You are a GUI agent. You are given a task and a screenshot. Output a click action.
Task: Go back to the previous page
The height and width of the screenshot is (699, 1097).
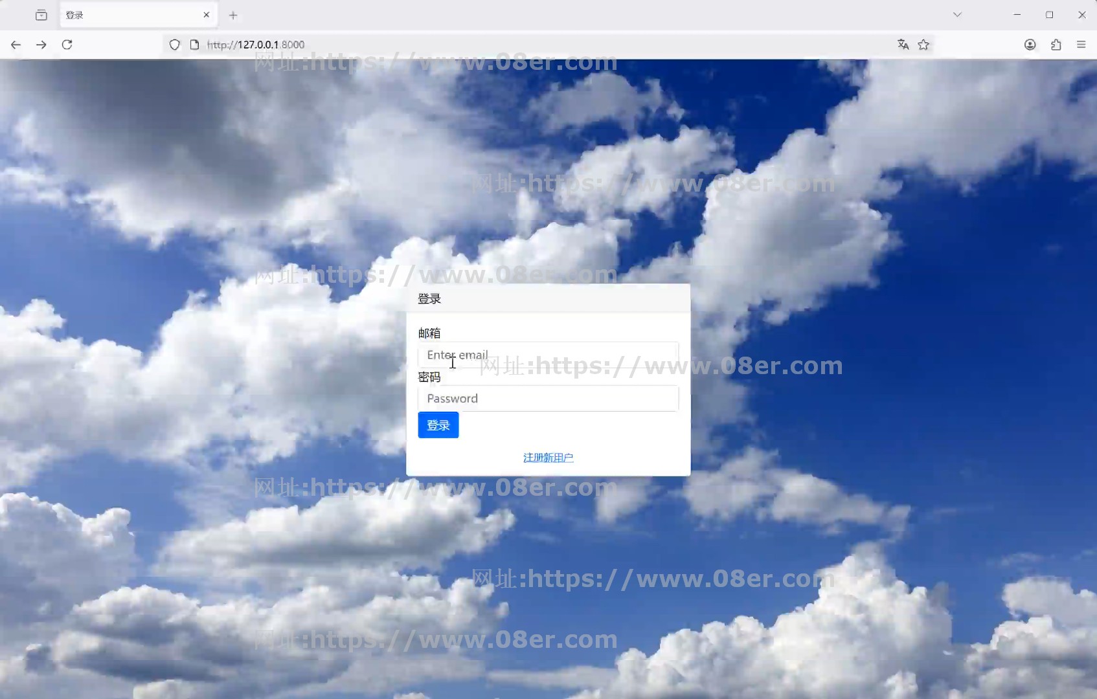click(x=16, y=45)
